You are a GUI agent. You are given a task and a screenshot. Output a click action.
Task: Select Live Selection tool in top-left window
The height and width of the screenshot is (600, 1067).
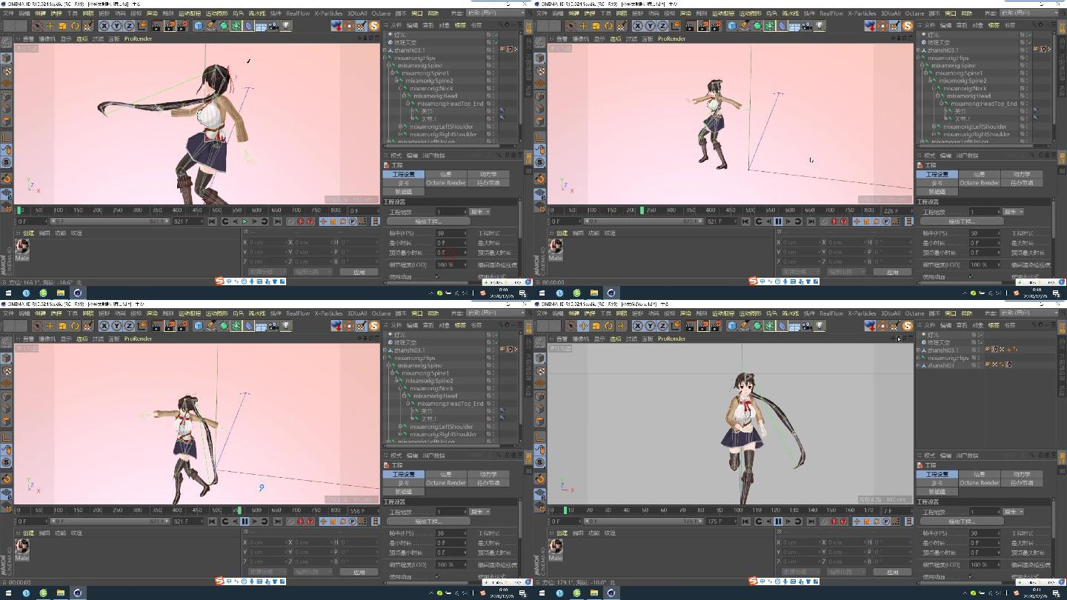tap(37, 26)
